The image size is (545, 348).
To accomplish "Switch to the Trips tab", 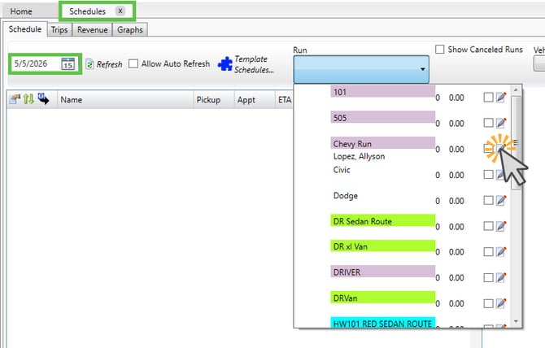I will click(59, 30).
